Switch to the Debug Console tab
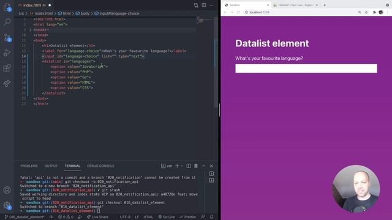 [100, 166]
